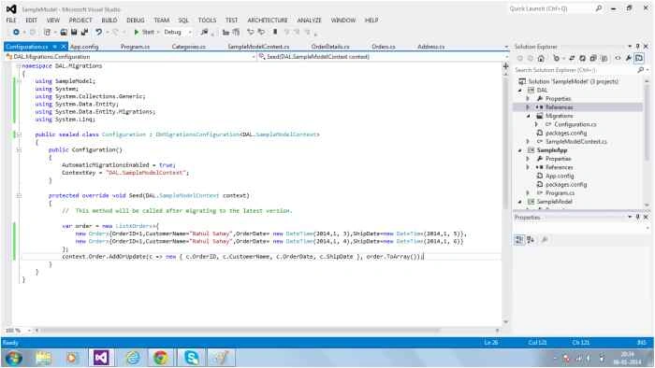Click the Categorized view button in Properties panel

519,240
